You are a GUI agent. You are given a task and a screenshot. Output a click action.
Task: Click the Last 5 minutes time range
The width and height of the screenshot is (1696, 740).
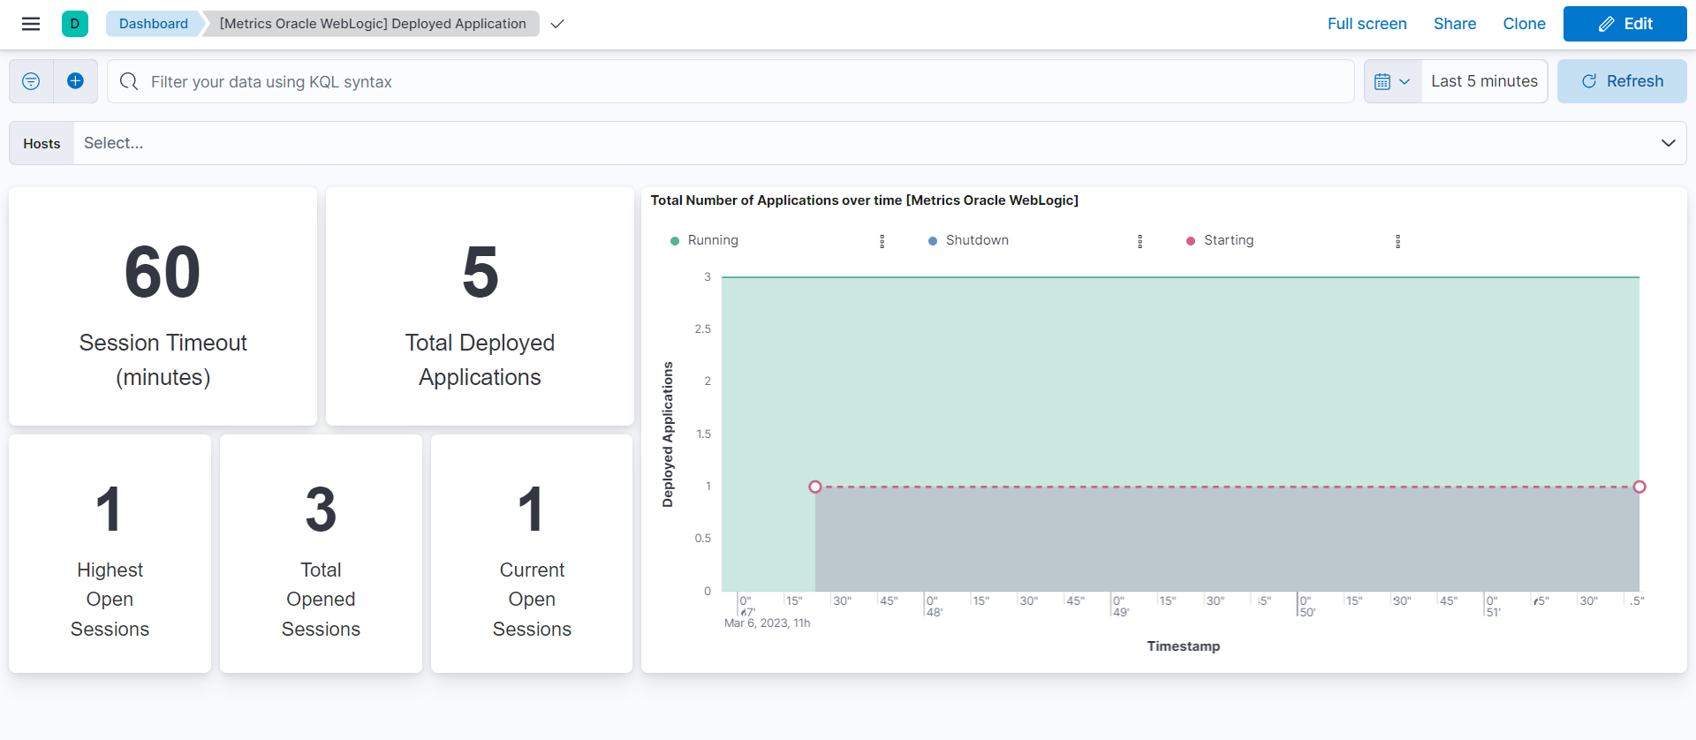[1484, 81]
